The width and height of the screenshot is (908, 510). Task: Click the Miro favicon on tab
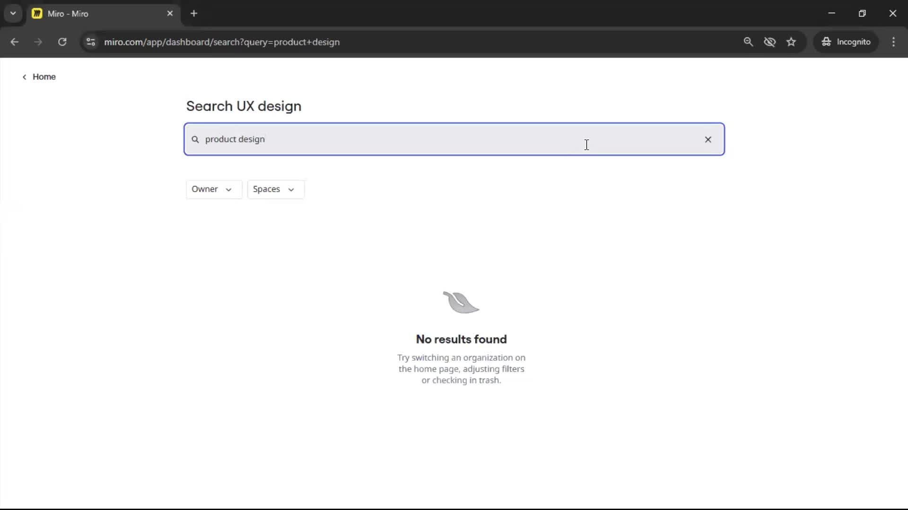tap(37, 13)
